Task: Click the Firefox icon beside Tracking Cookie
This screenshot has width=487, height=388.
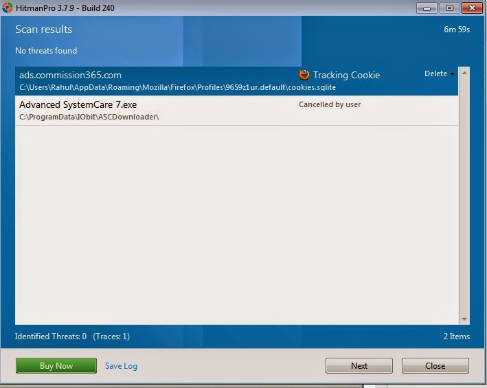Action: tap(304, 75)
